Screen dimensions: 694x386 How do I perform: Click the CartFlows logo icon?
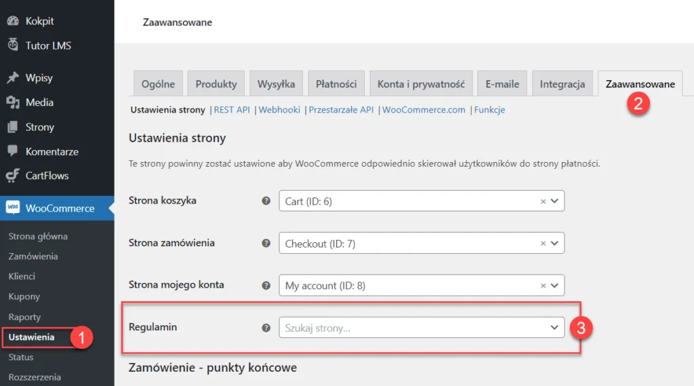click(x=13, y=176)
